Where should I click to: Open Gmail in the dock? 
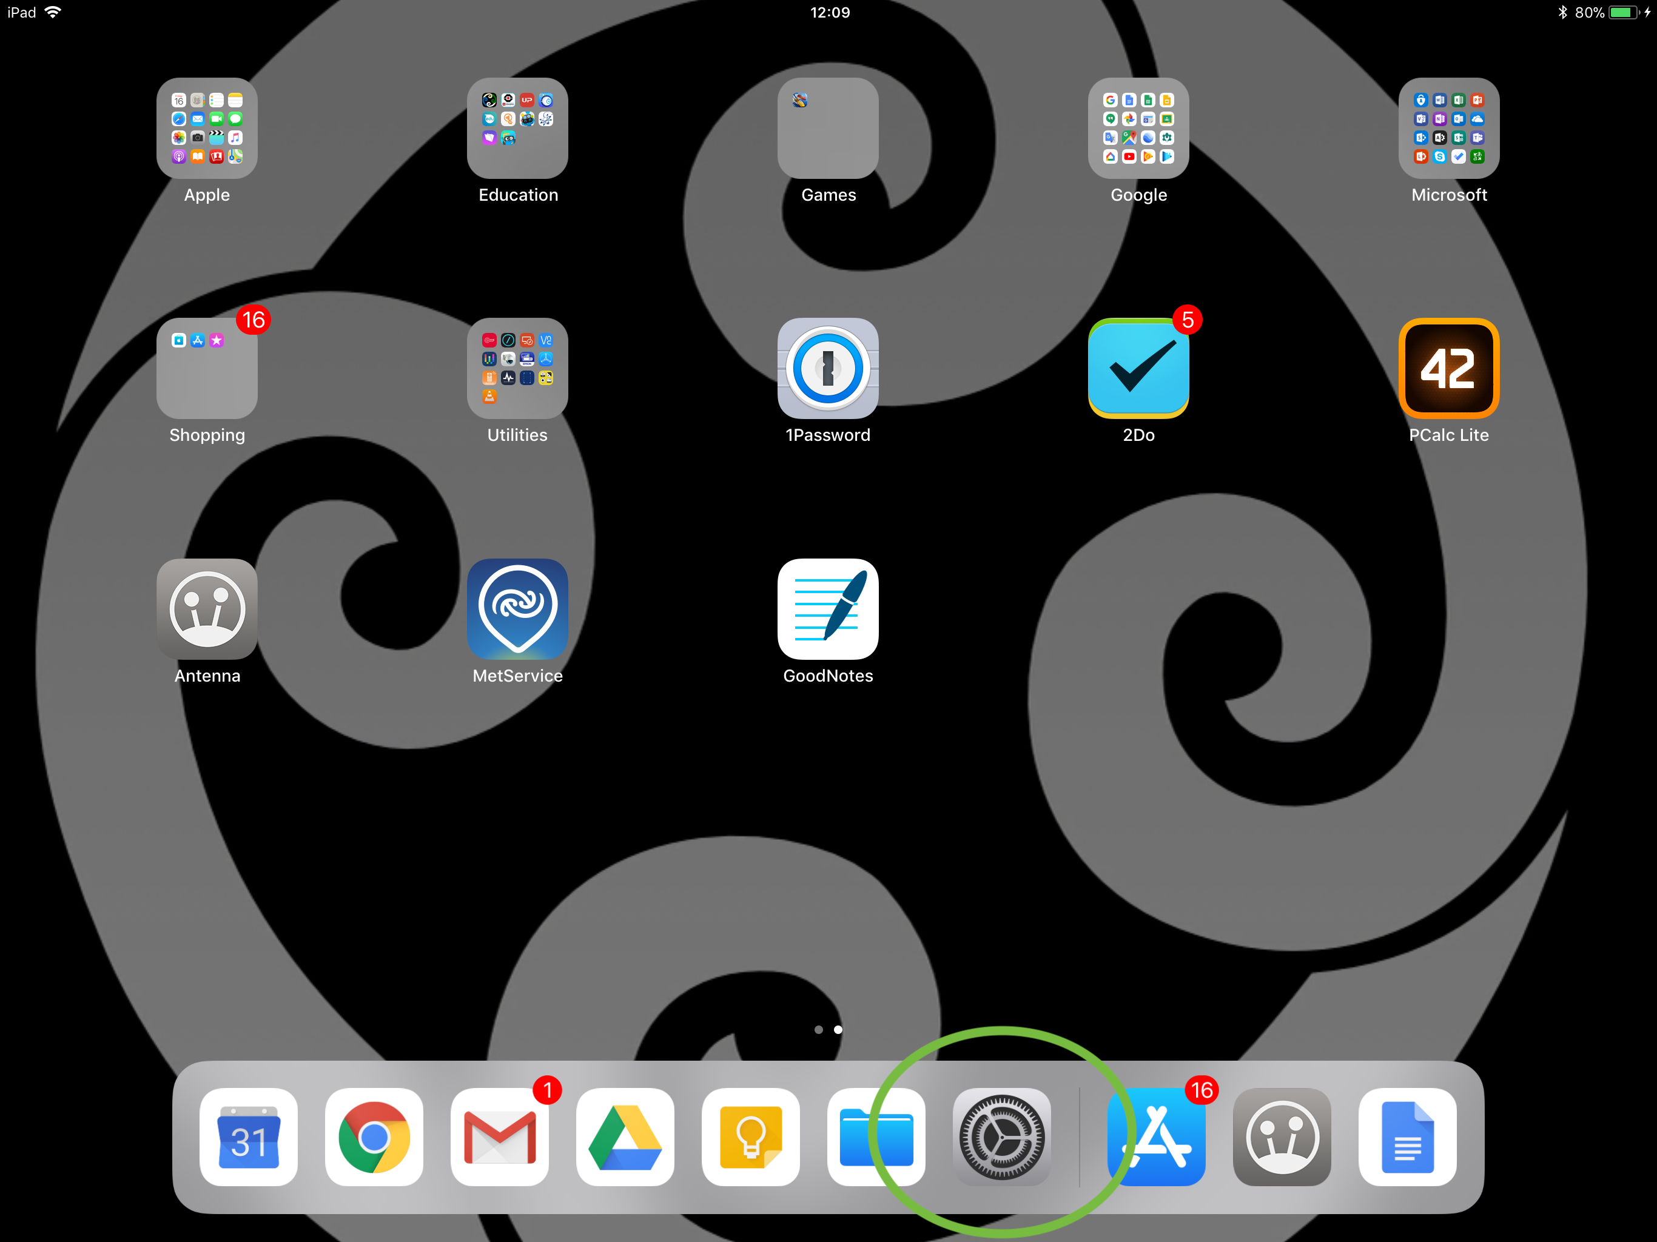pos(500,1137)
